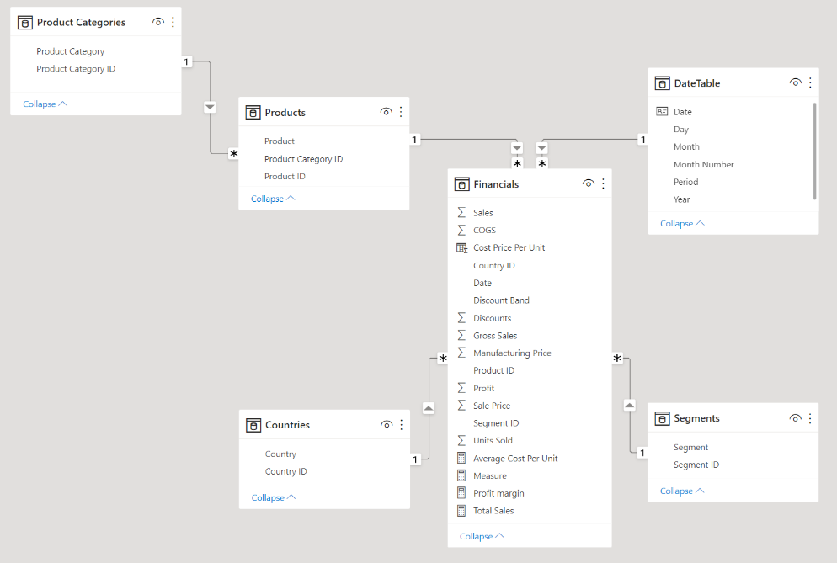837x563 pixels.
Task: Click the table icon in the Financials header
Action: [x=460, y=183]
